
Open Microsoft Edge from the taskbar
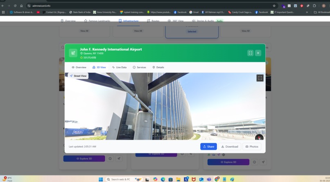(x=163, y=179)
